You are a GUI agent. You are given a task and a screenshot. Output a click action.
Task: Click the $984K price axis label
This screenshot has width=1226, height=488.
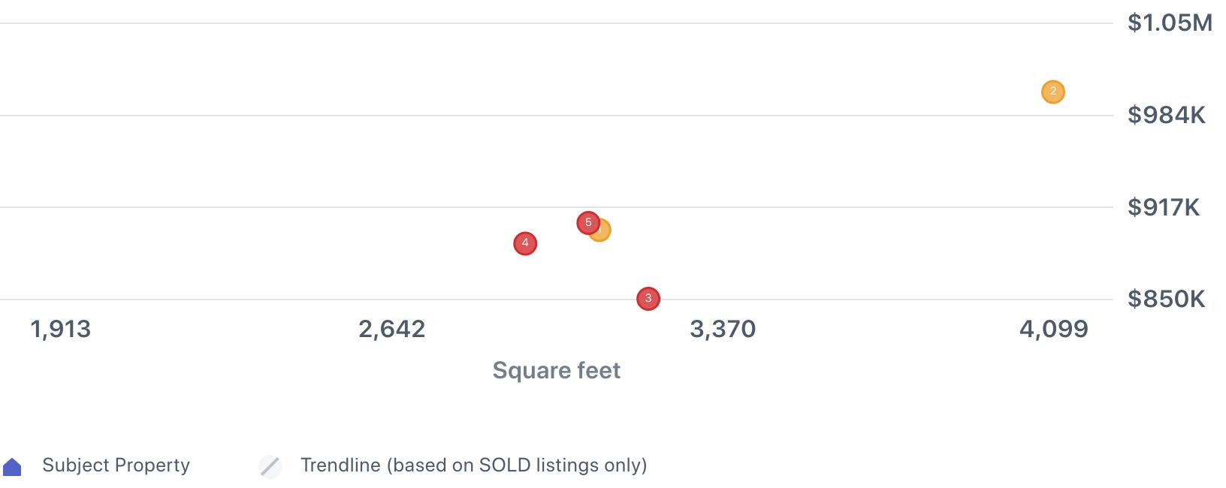click(1166, 115)
